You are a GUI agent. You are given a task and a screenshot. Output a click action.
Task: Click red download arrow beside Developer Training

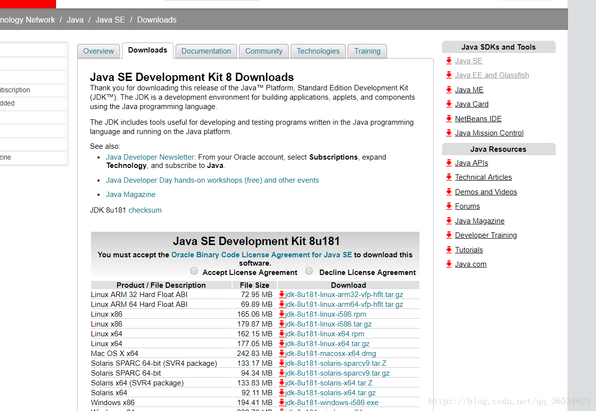tap(449, 235)
